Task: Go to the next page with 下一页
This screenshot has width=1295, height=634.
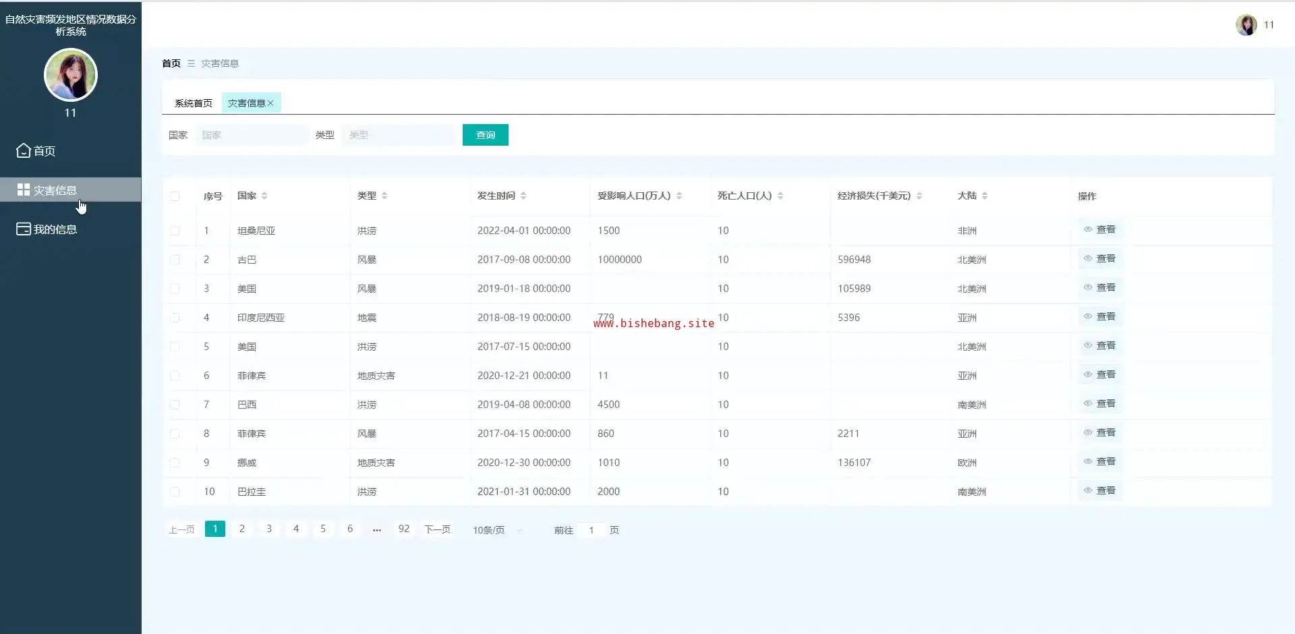Action: [437, 529]
